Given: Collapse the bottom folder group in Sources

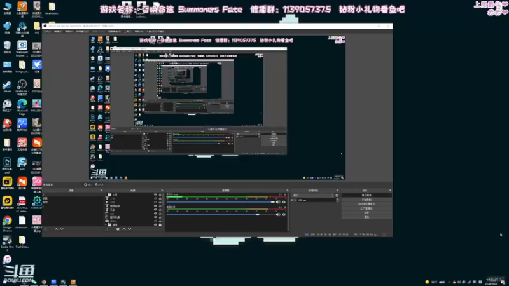Looking at the screenshot, I should (x=106, y=225).
